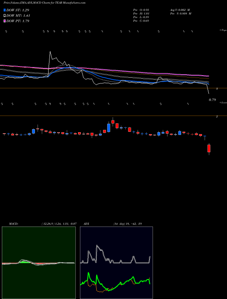
Task: Select the 'DOW PT: 1.79' legend text
Action: [x=18, y=21]
